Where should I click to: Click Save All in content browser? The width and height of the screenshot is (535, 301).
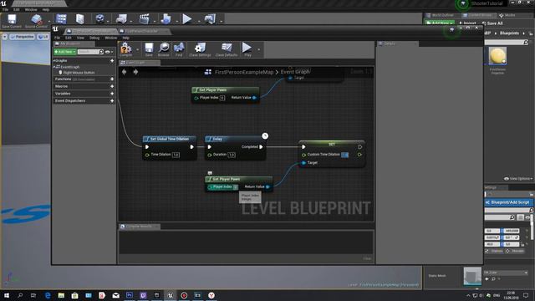coord(492,23)
